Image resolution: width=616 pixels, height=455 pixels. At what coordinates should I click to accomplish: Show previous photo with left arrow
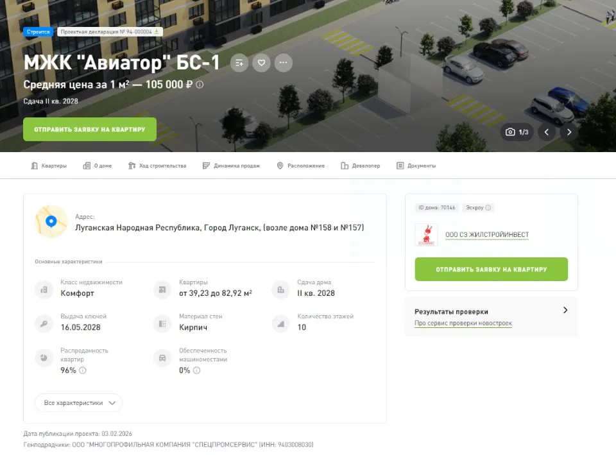coord(547,132)
